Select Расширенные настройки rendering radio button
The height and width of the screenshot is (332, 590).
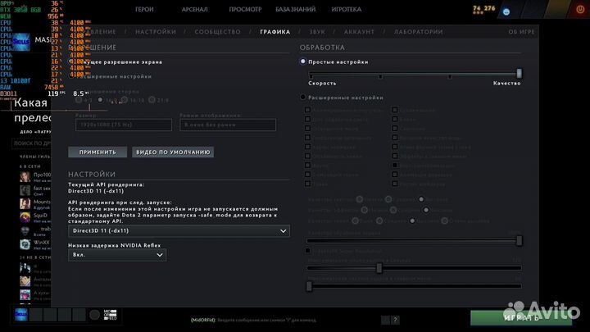pyautogui.click(x=303, y=97)
